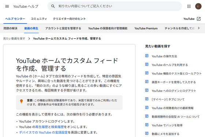This screenshot has width=205, height=137.
Task: Open 画面キーボードを使用して入力する article link
Action: 174,82
